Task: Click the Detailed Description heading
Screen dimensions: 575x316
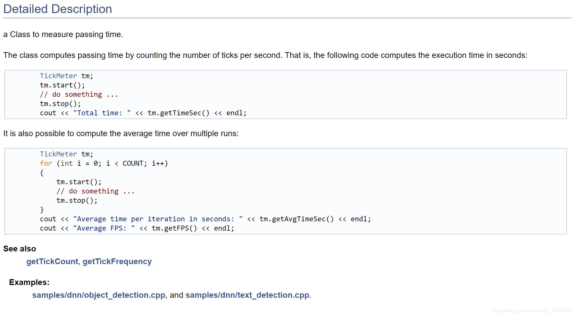Action: point(57,9)
